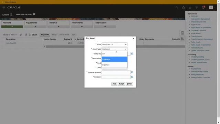This screenshot has height=124, width=220.
Task: Open Perform What-If Analysis link
Action: click(199, 72)
